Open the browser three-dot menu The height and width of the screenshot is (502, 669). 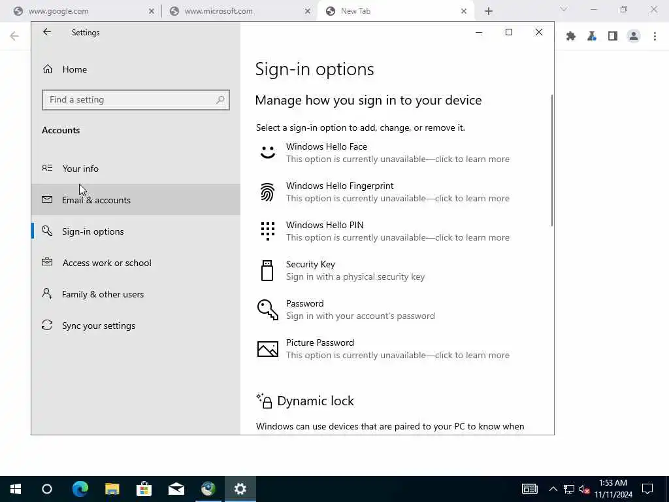(x=655, y=37)
